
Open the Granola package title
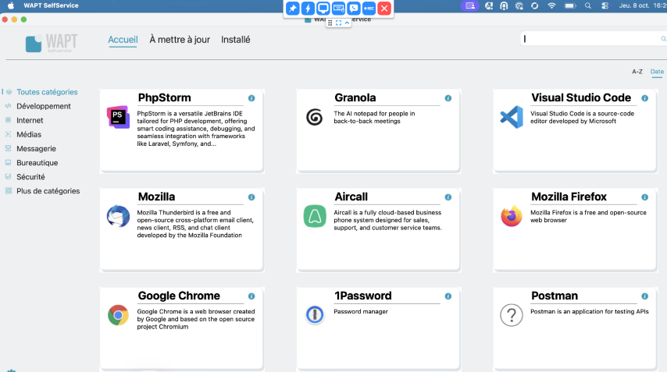coord(355,97)
